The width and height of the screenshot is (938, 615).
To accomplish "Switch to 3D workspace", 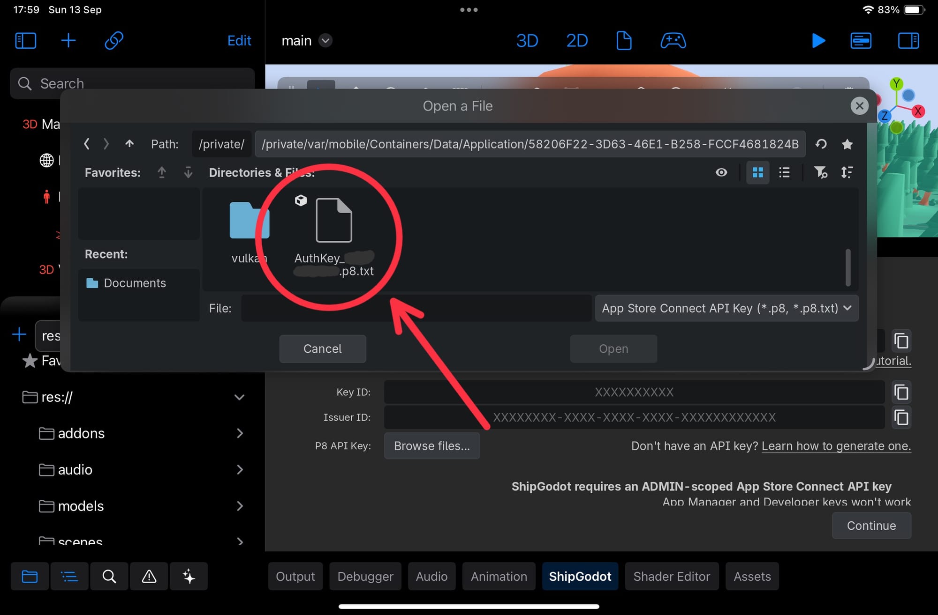I will click(527, 41).
